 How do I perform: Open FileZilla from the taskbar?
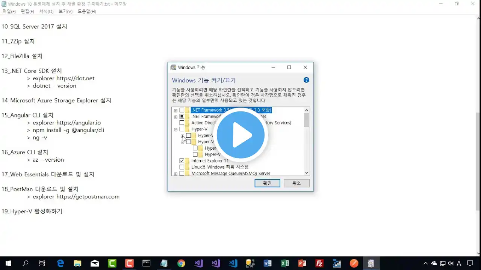coord(319,263)
